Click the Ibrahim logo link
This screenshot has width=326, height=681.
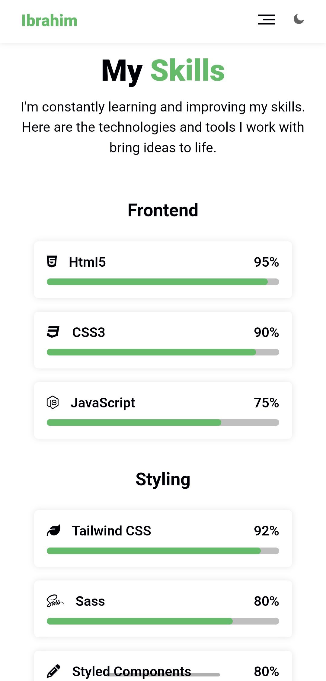(x=50, y=21)
